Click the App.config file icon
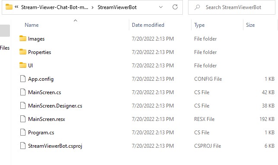This screenshot has width=278, height=165. click(x=22, y=79)
